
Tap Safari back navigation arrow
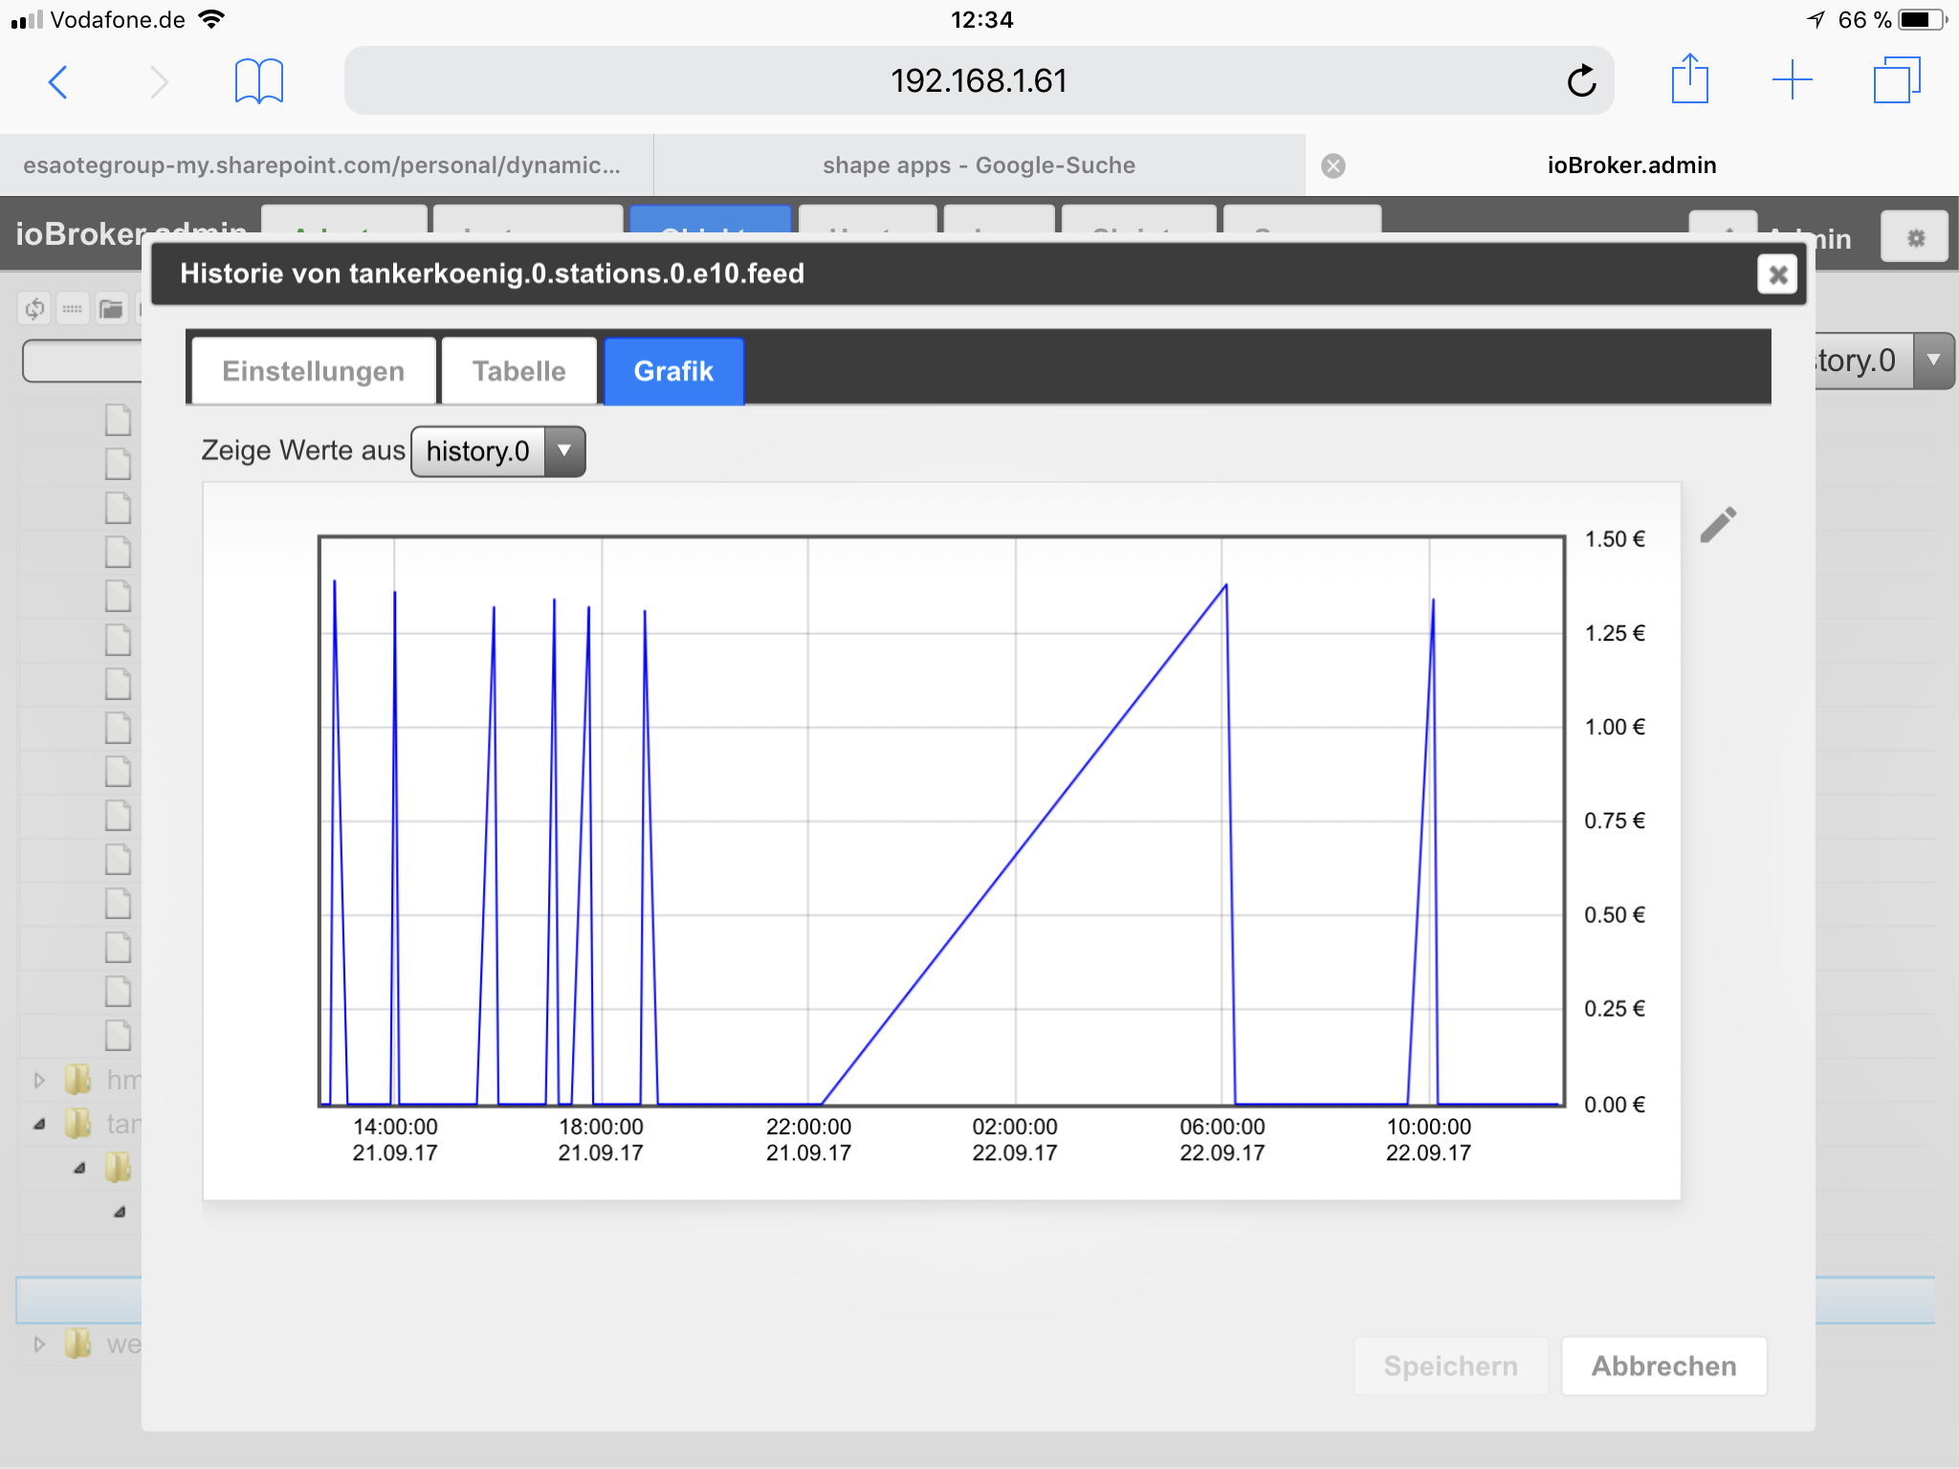point(59,82)
